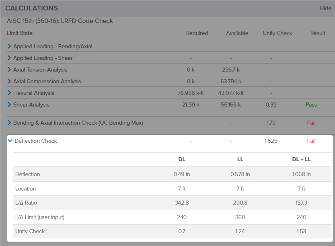Click Fail result for Bending & Axial Interaction
This screenshot has width=335, height=246.
click(x=311, y=123)
